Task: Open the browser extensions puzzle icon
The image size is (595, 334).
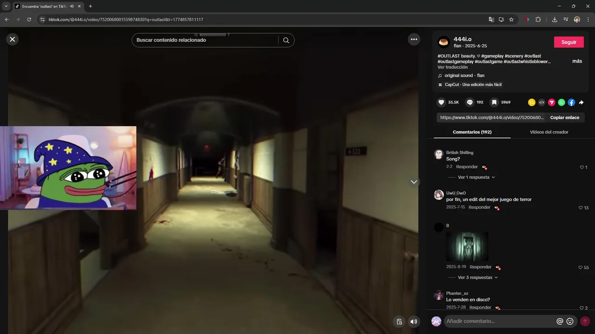Action: tap(538, 19)
